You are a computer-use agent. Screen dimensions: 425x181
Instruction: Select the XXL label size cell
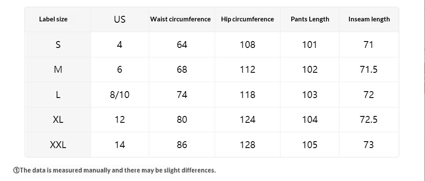pyautogui.click(x=58, y=145)
